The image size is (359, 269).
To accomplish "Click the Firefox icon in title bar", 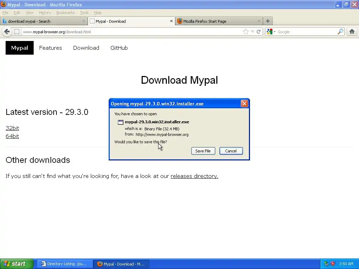I will (x=4, y=4).
